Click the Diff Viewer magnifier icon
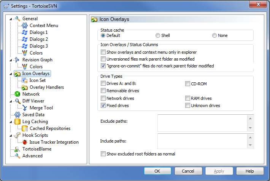 tap(17, 101)
